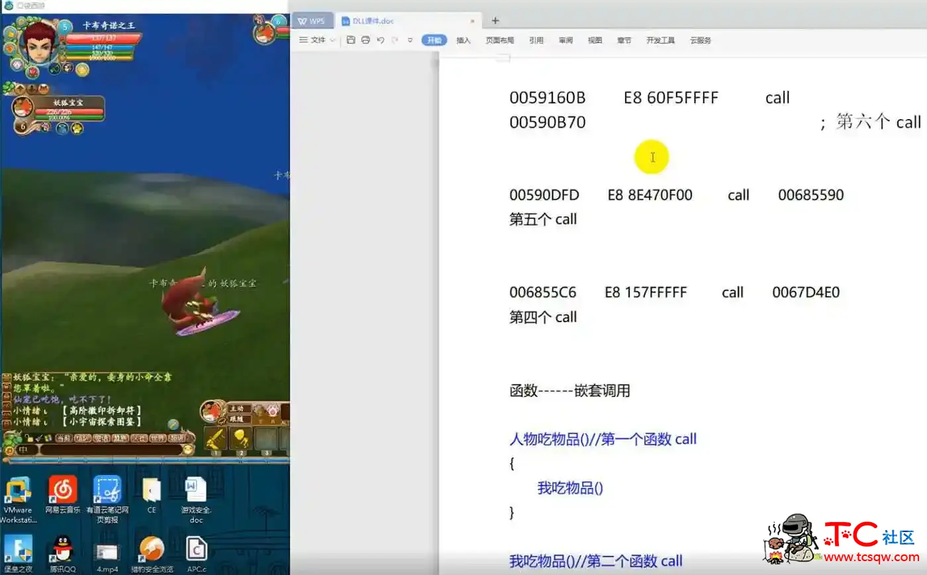Click the 【高阶徽印拆卸符】 chat item link

(x=101, y=411)
